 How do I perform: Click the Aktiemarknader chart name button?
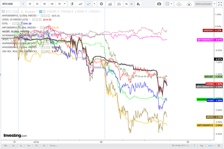pos(204,4)
